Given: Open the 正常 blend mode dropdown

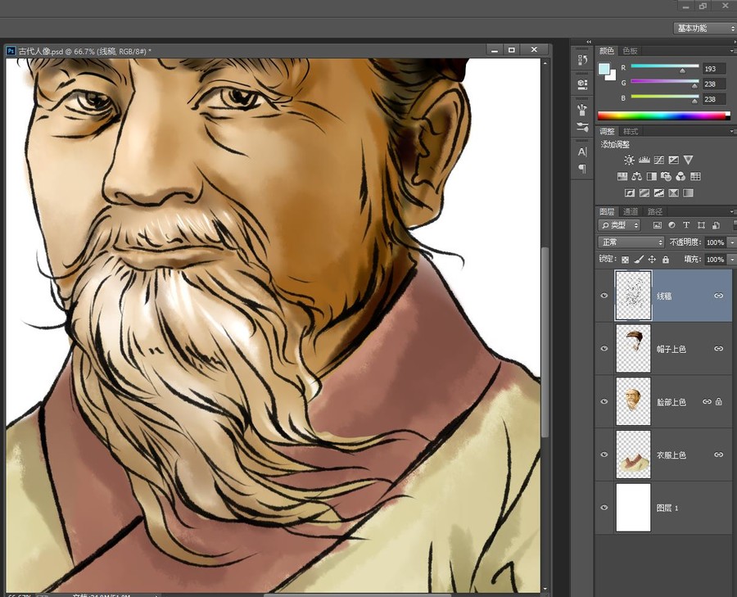Looking at the screenshot, I should coord(631,242).
